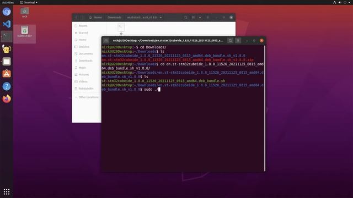
Task: Go back in the Files window
Action: [76, 17]
